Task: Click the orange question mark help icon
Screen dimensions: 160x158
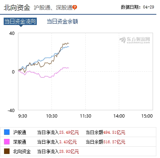Action: click(x=75, y=7)
